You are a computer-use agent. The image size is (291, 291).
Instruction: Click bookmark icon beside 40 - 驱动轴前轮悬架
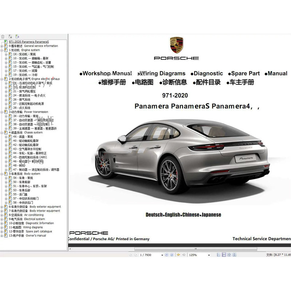(10, 141)
